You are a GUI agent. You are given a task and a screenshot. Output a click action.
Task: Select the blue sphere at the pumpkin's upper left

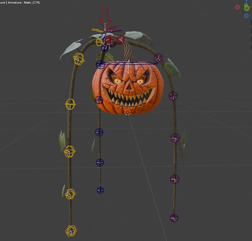point(100,64)
